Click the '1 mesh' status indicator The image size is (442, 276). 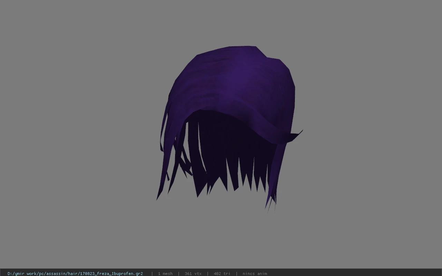[165, 274]
